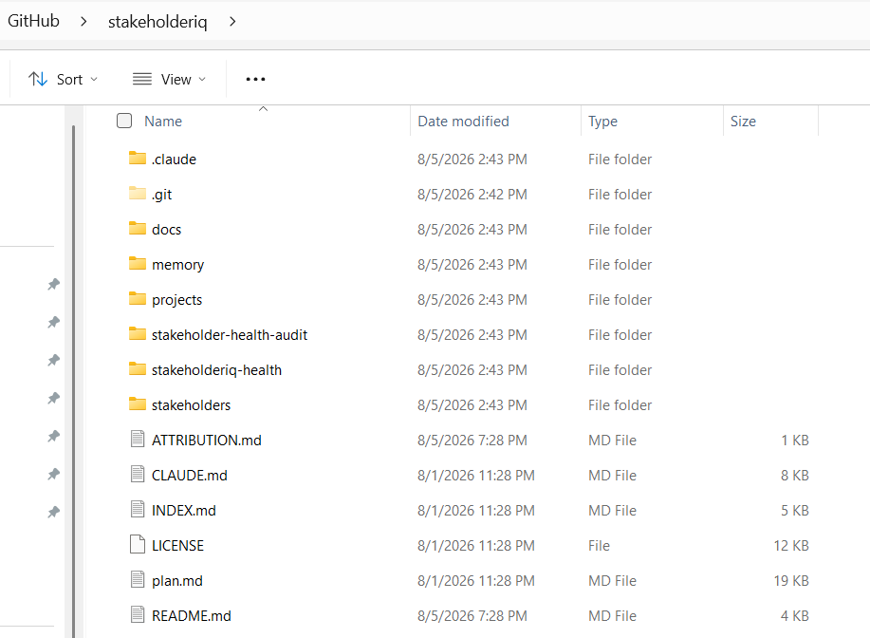This screenshot has width=870, height=638.
Task: Click the File folder type of docs
Action: click(620, 230)
